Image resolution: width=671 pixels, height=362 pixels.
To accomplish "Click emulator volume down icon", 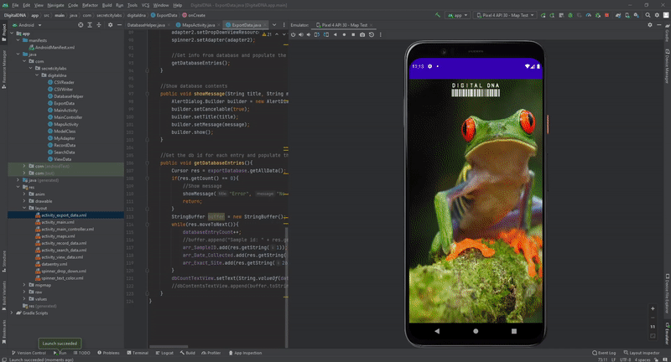I will (309, 34).
